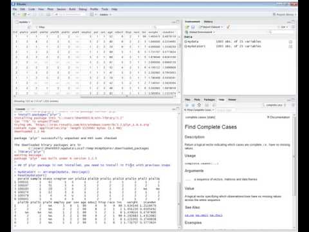Expand the mydata object in Environment
Screen dimensions: 309x232
pyautogui.click(x=185, y=41)
